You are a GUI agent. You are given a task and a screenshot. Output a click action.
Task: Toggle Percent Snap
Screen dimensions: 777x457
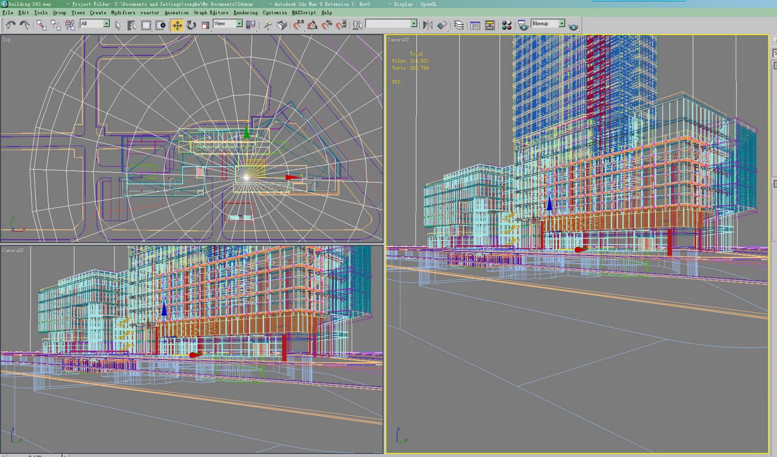coord(327,25)
